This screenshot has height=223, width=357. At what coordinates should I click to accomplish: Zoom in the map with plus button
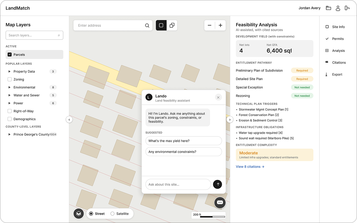220,25
